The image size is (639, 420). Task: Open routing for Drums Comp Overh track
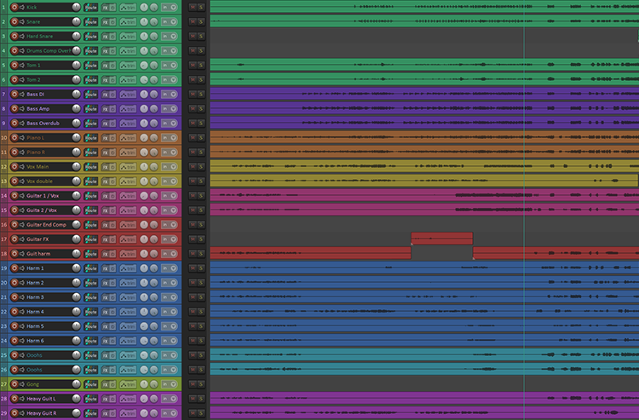pos(90,51)
